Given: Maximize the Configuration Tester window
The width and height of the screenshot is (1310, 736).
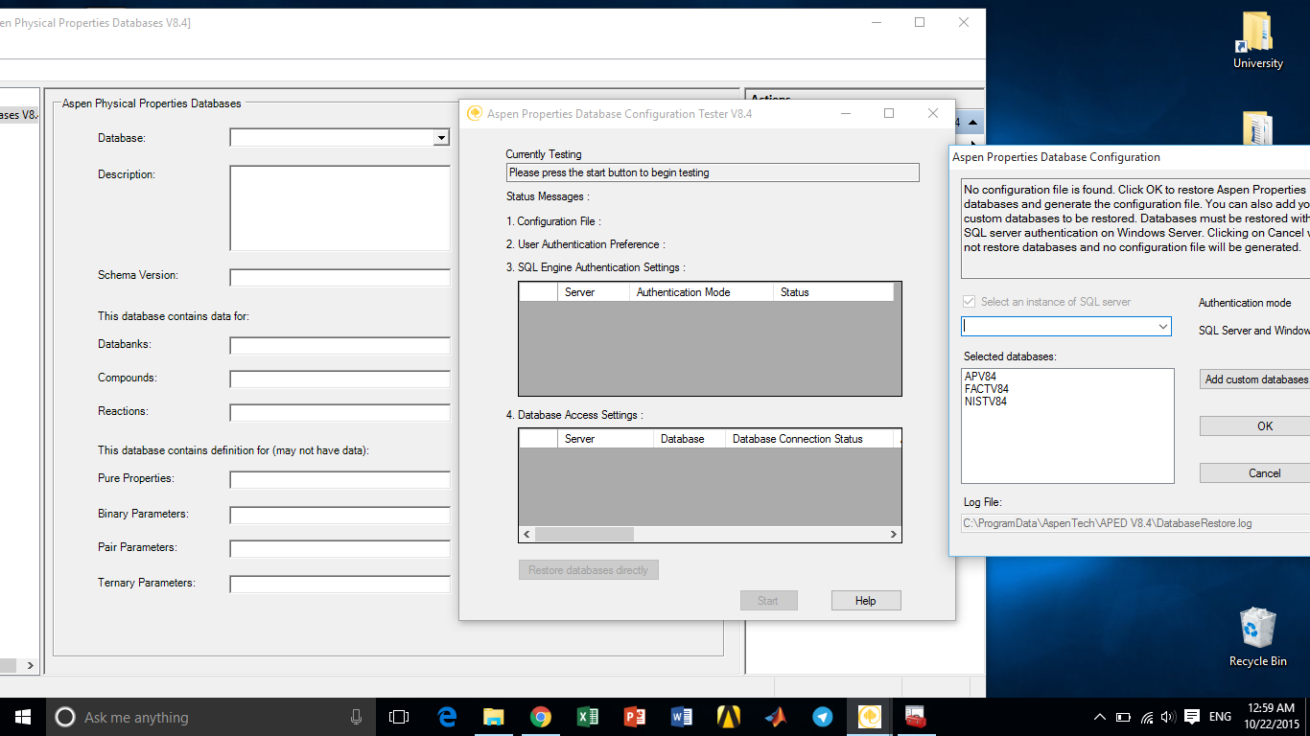Looking at the screenshot, I should (x=889, y=113).
